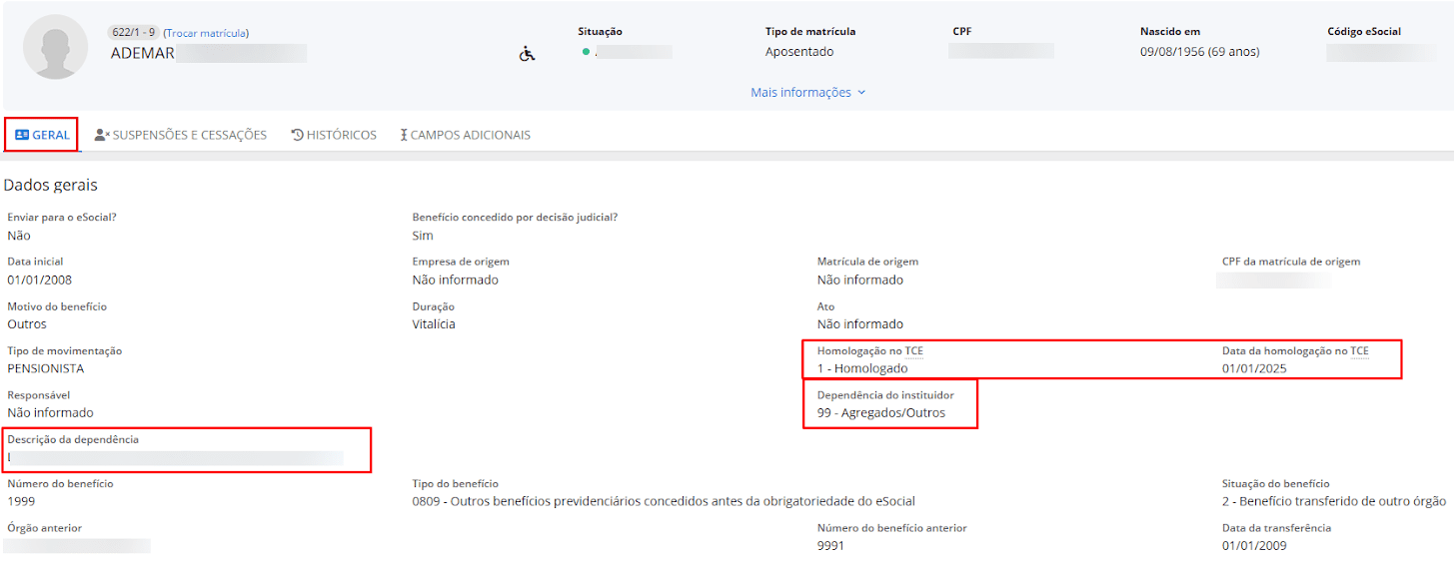Click the Motivo do benefício value Outros
The width and height of the screenshot is (1454, 563).
pos(27,323)
